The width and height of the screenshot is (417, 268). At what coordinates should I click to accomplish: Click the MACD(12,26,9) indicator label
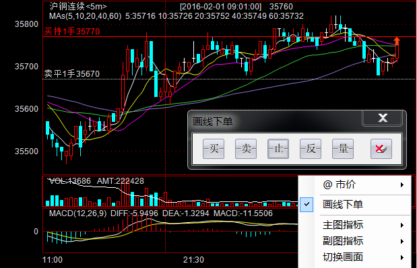[77, 213]
